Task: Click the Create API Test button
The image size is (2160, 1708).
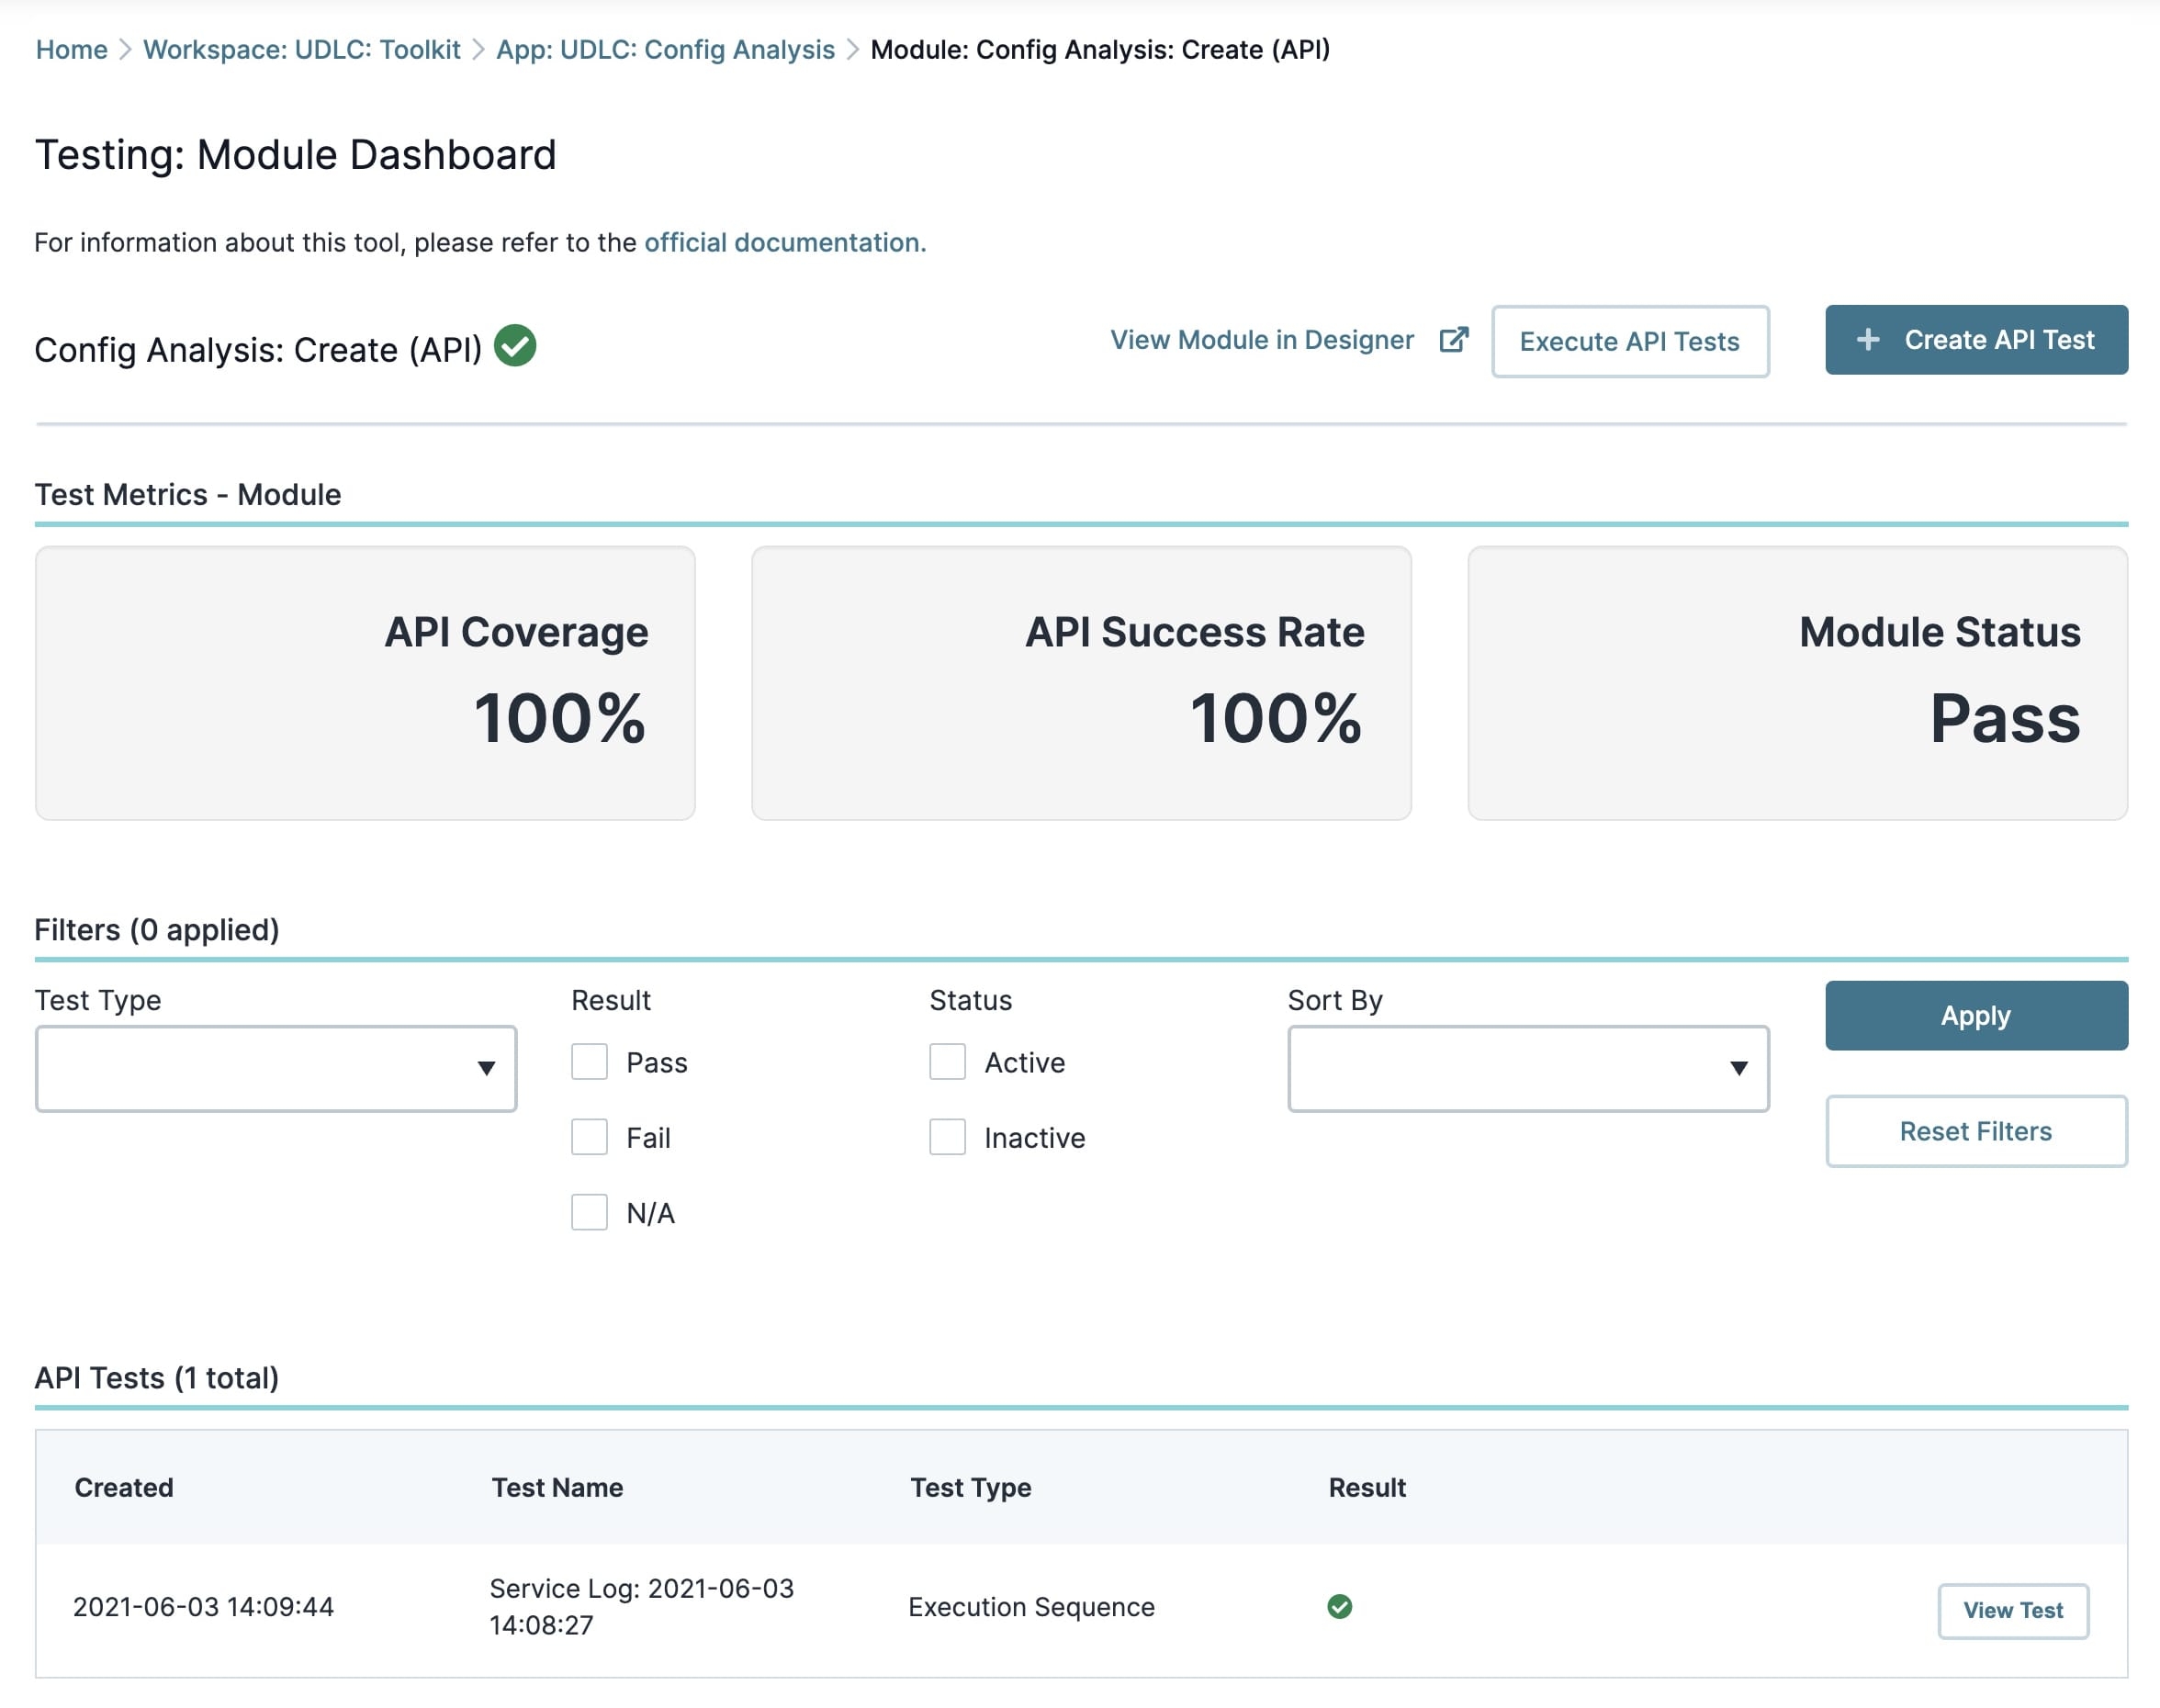Action: pos(1976,340)
